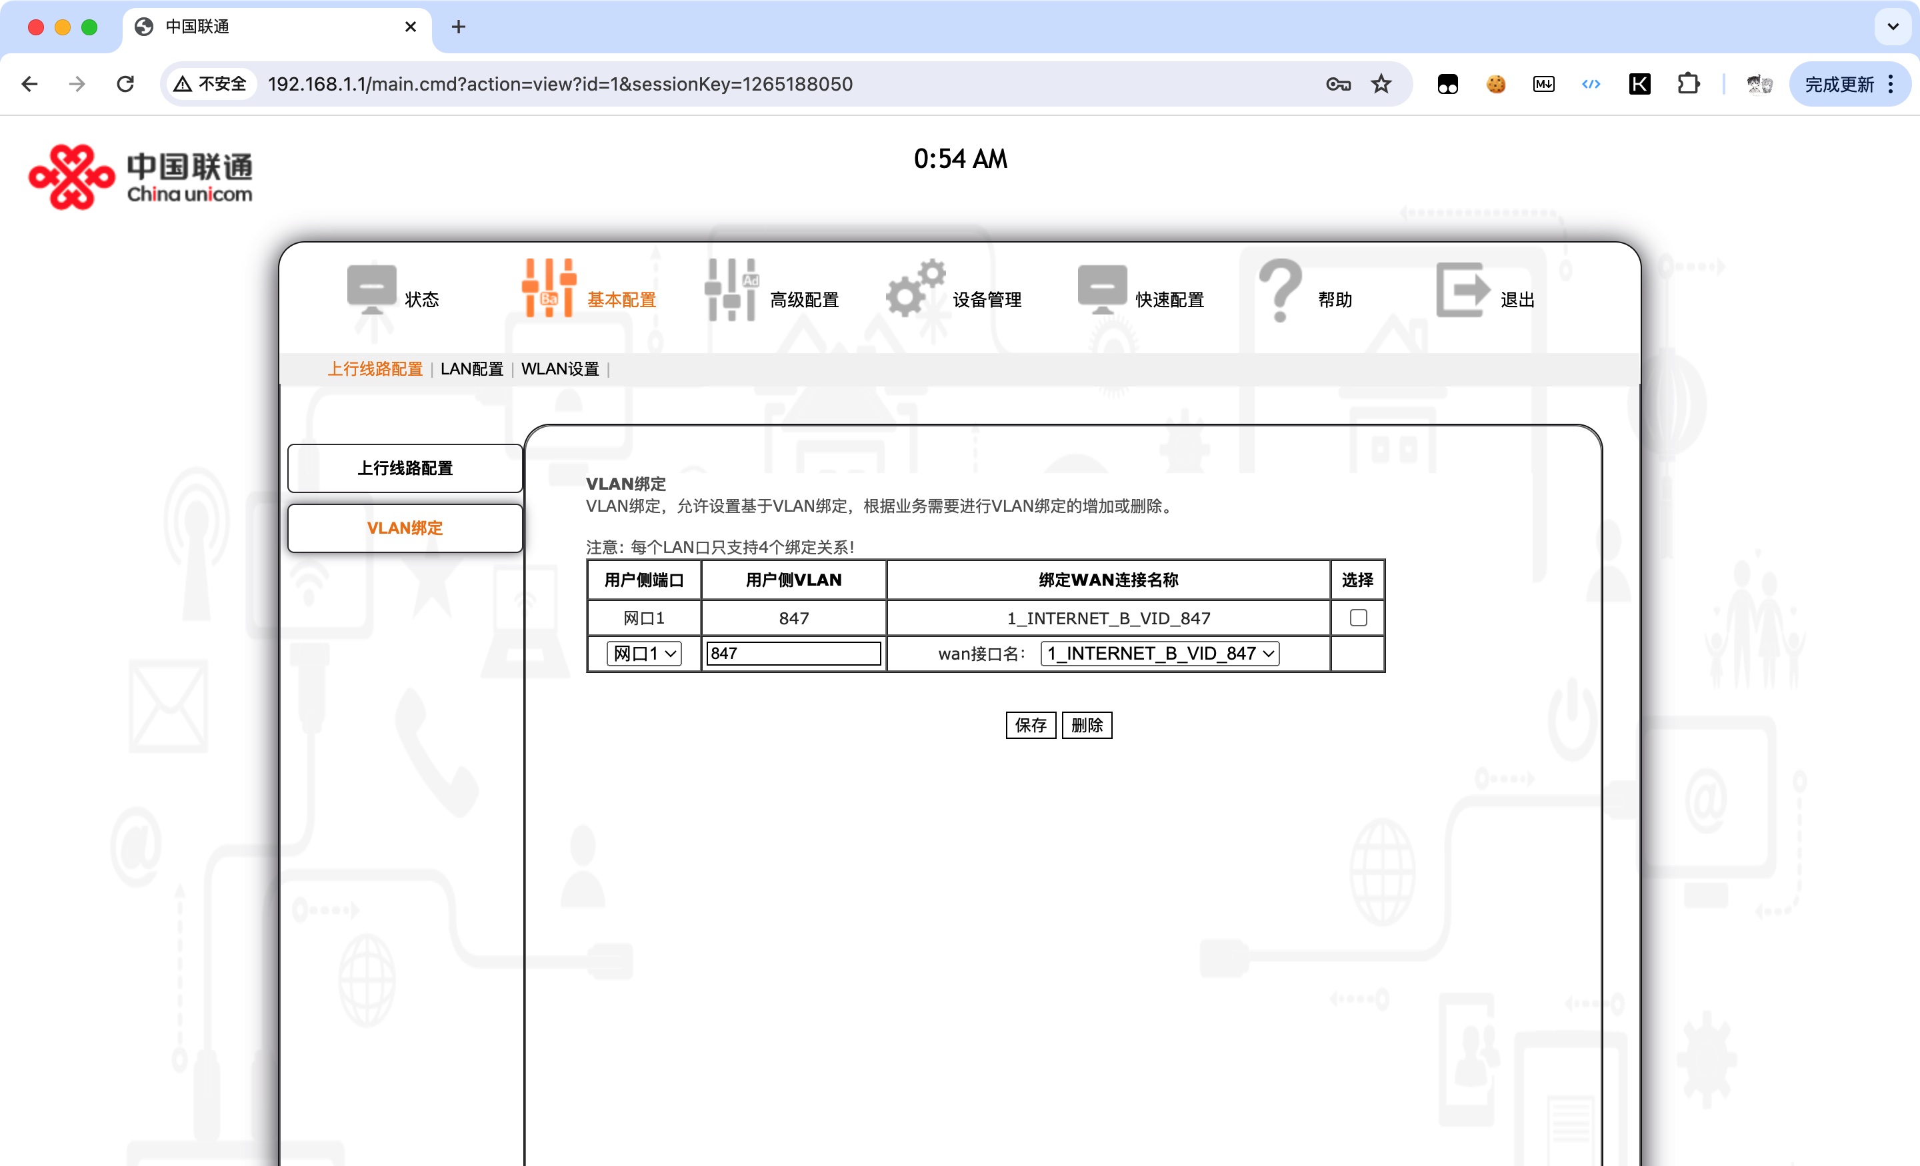This screenshot has height=1166, width=1920.
Task: Select the 基本配置 orange sliders icon
Action: pos(549,289)
